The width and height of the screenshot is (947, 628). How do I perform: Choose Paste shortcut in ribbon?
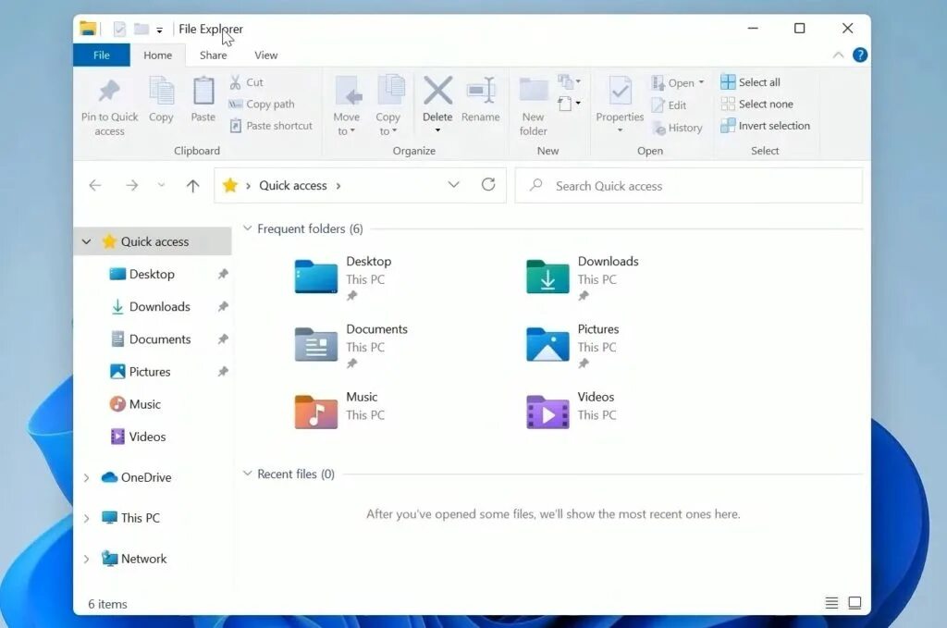(271, 126)
